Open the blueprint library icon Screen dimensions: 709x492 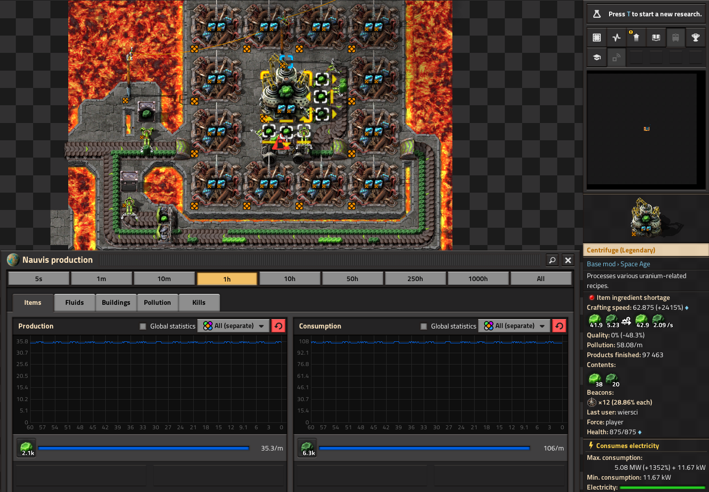tap(596, 37)
